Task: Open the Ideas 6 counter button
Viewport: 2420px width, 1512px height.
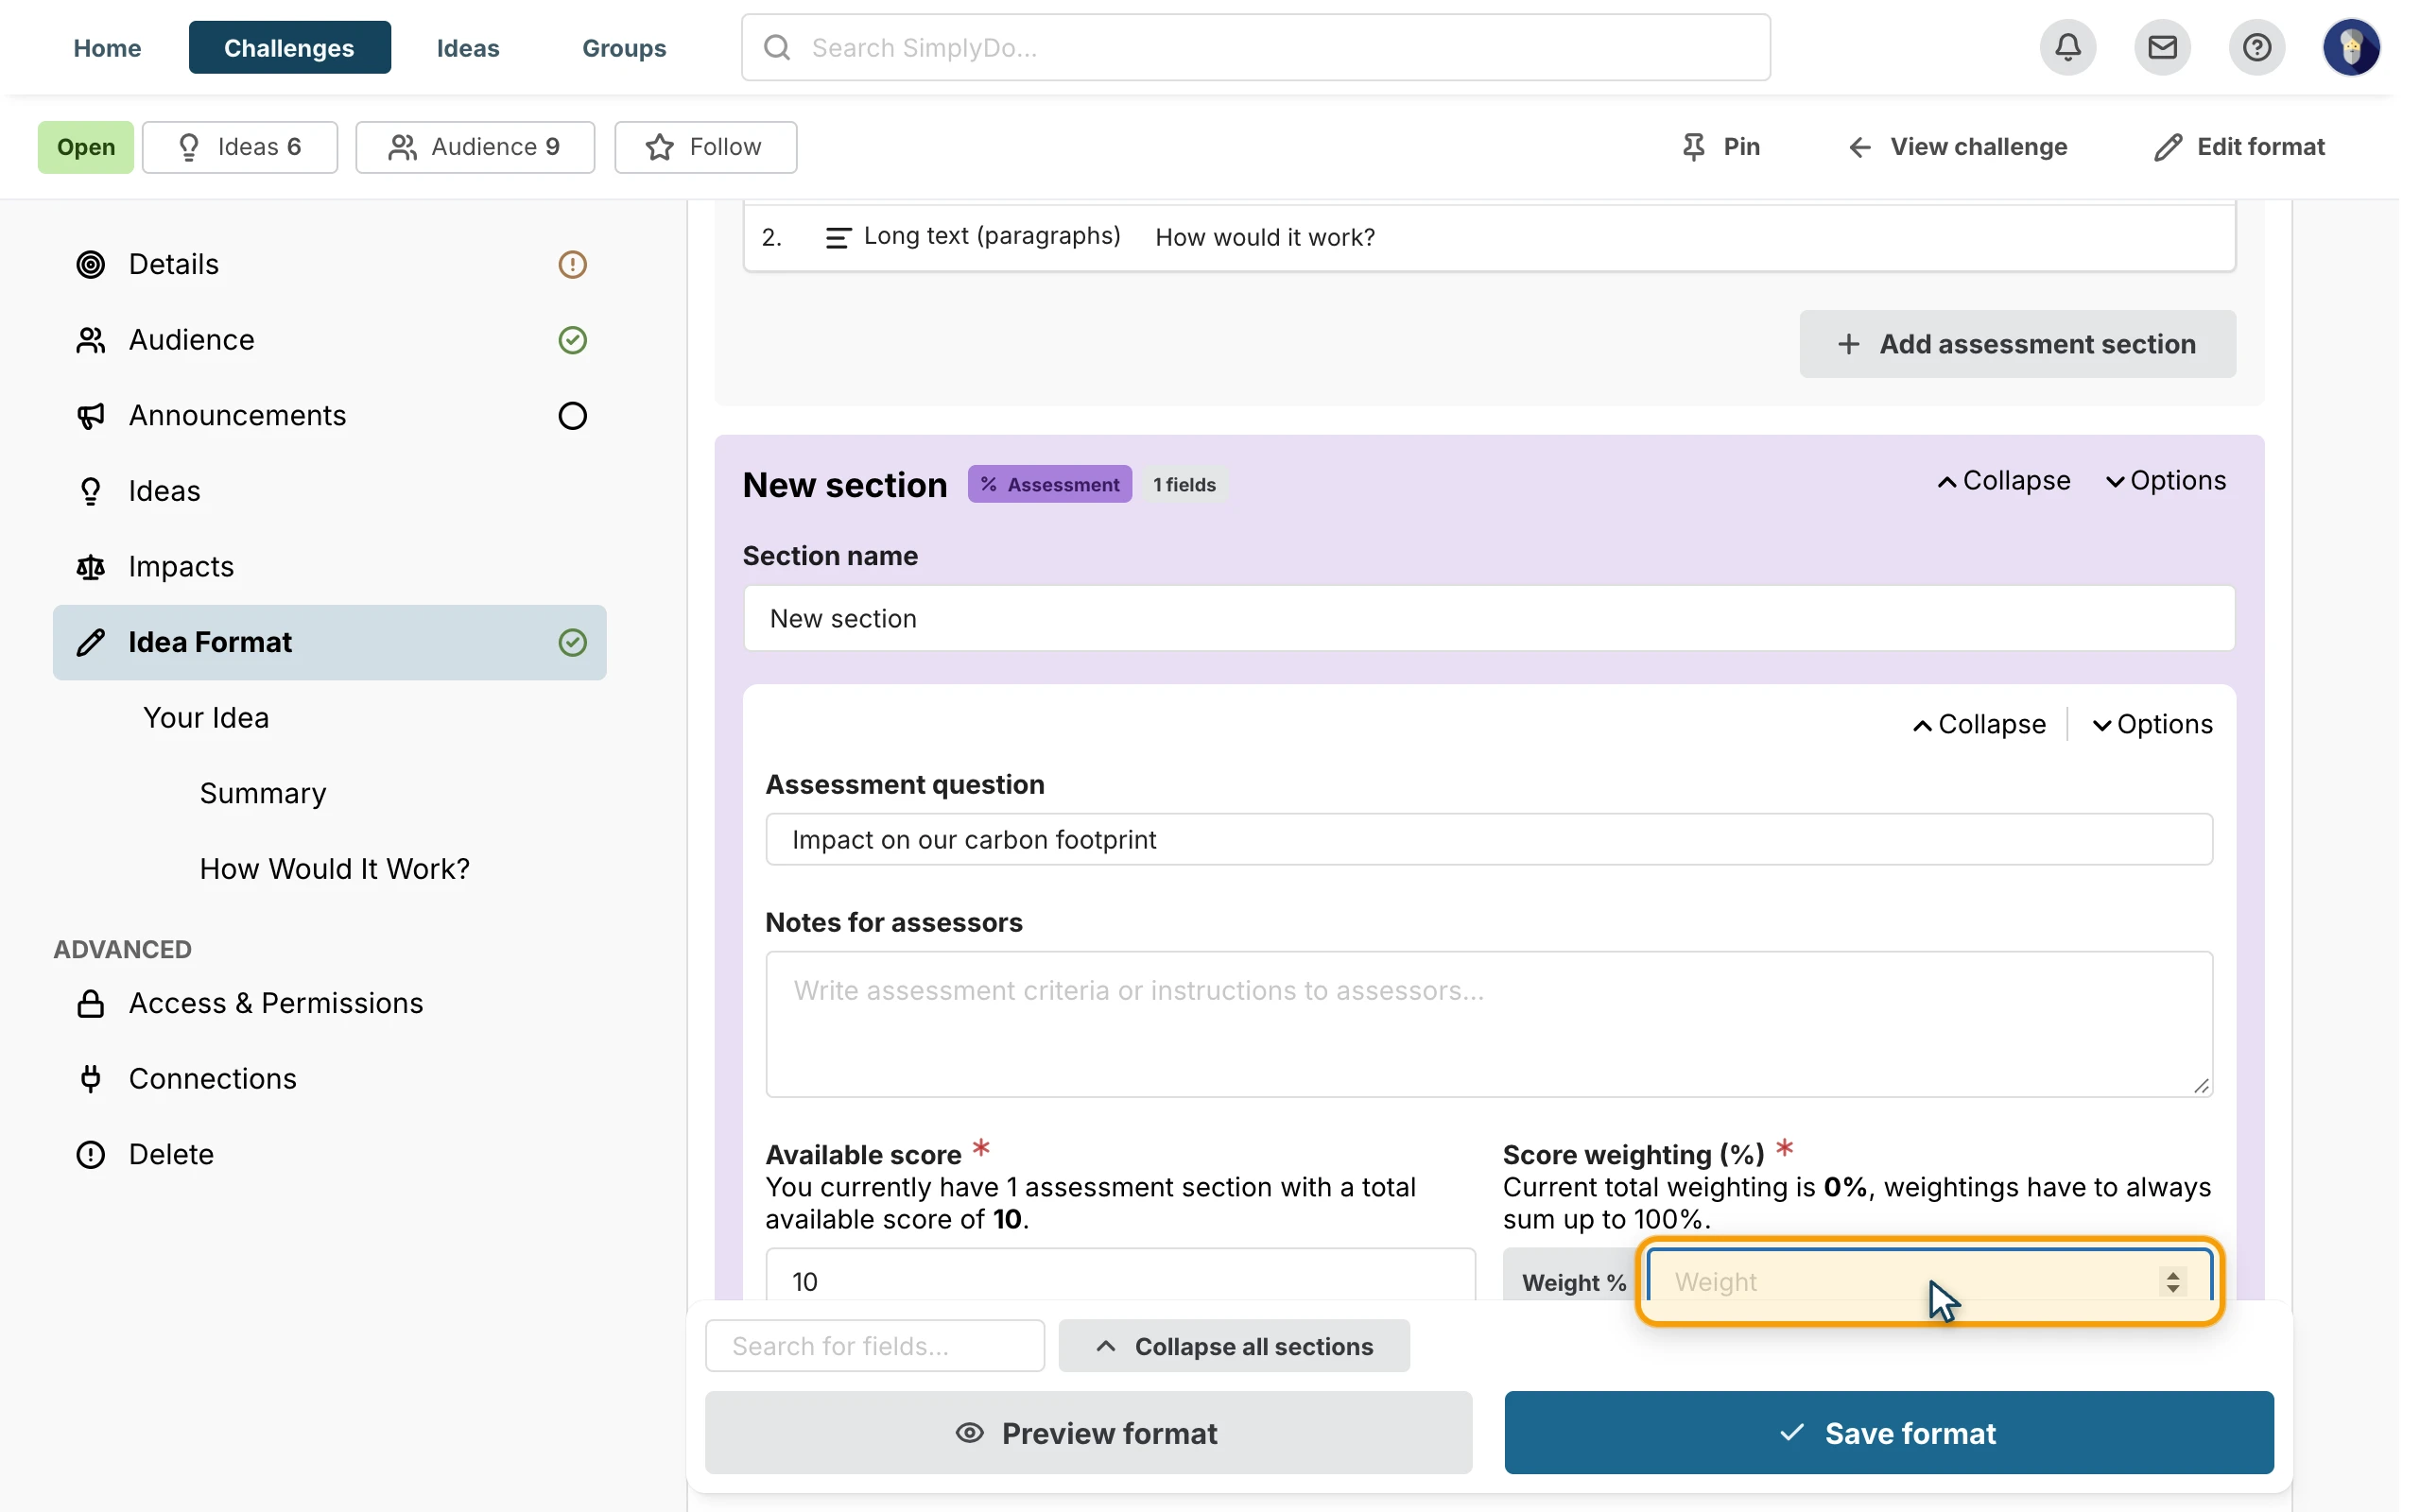Action: (x=239, y=147)
